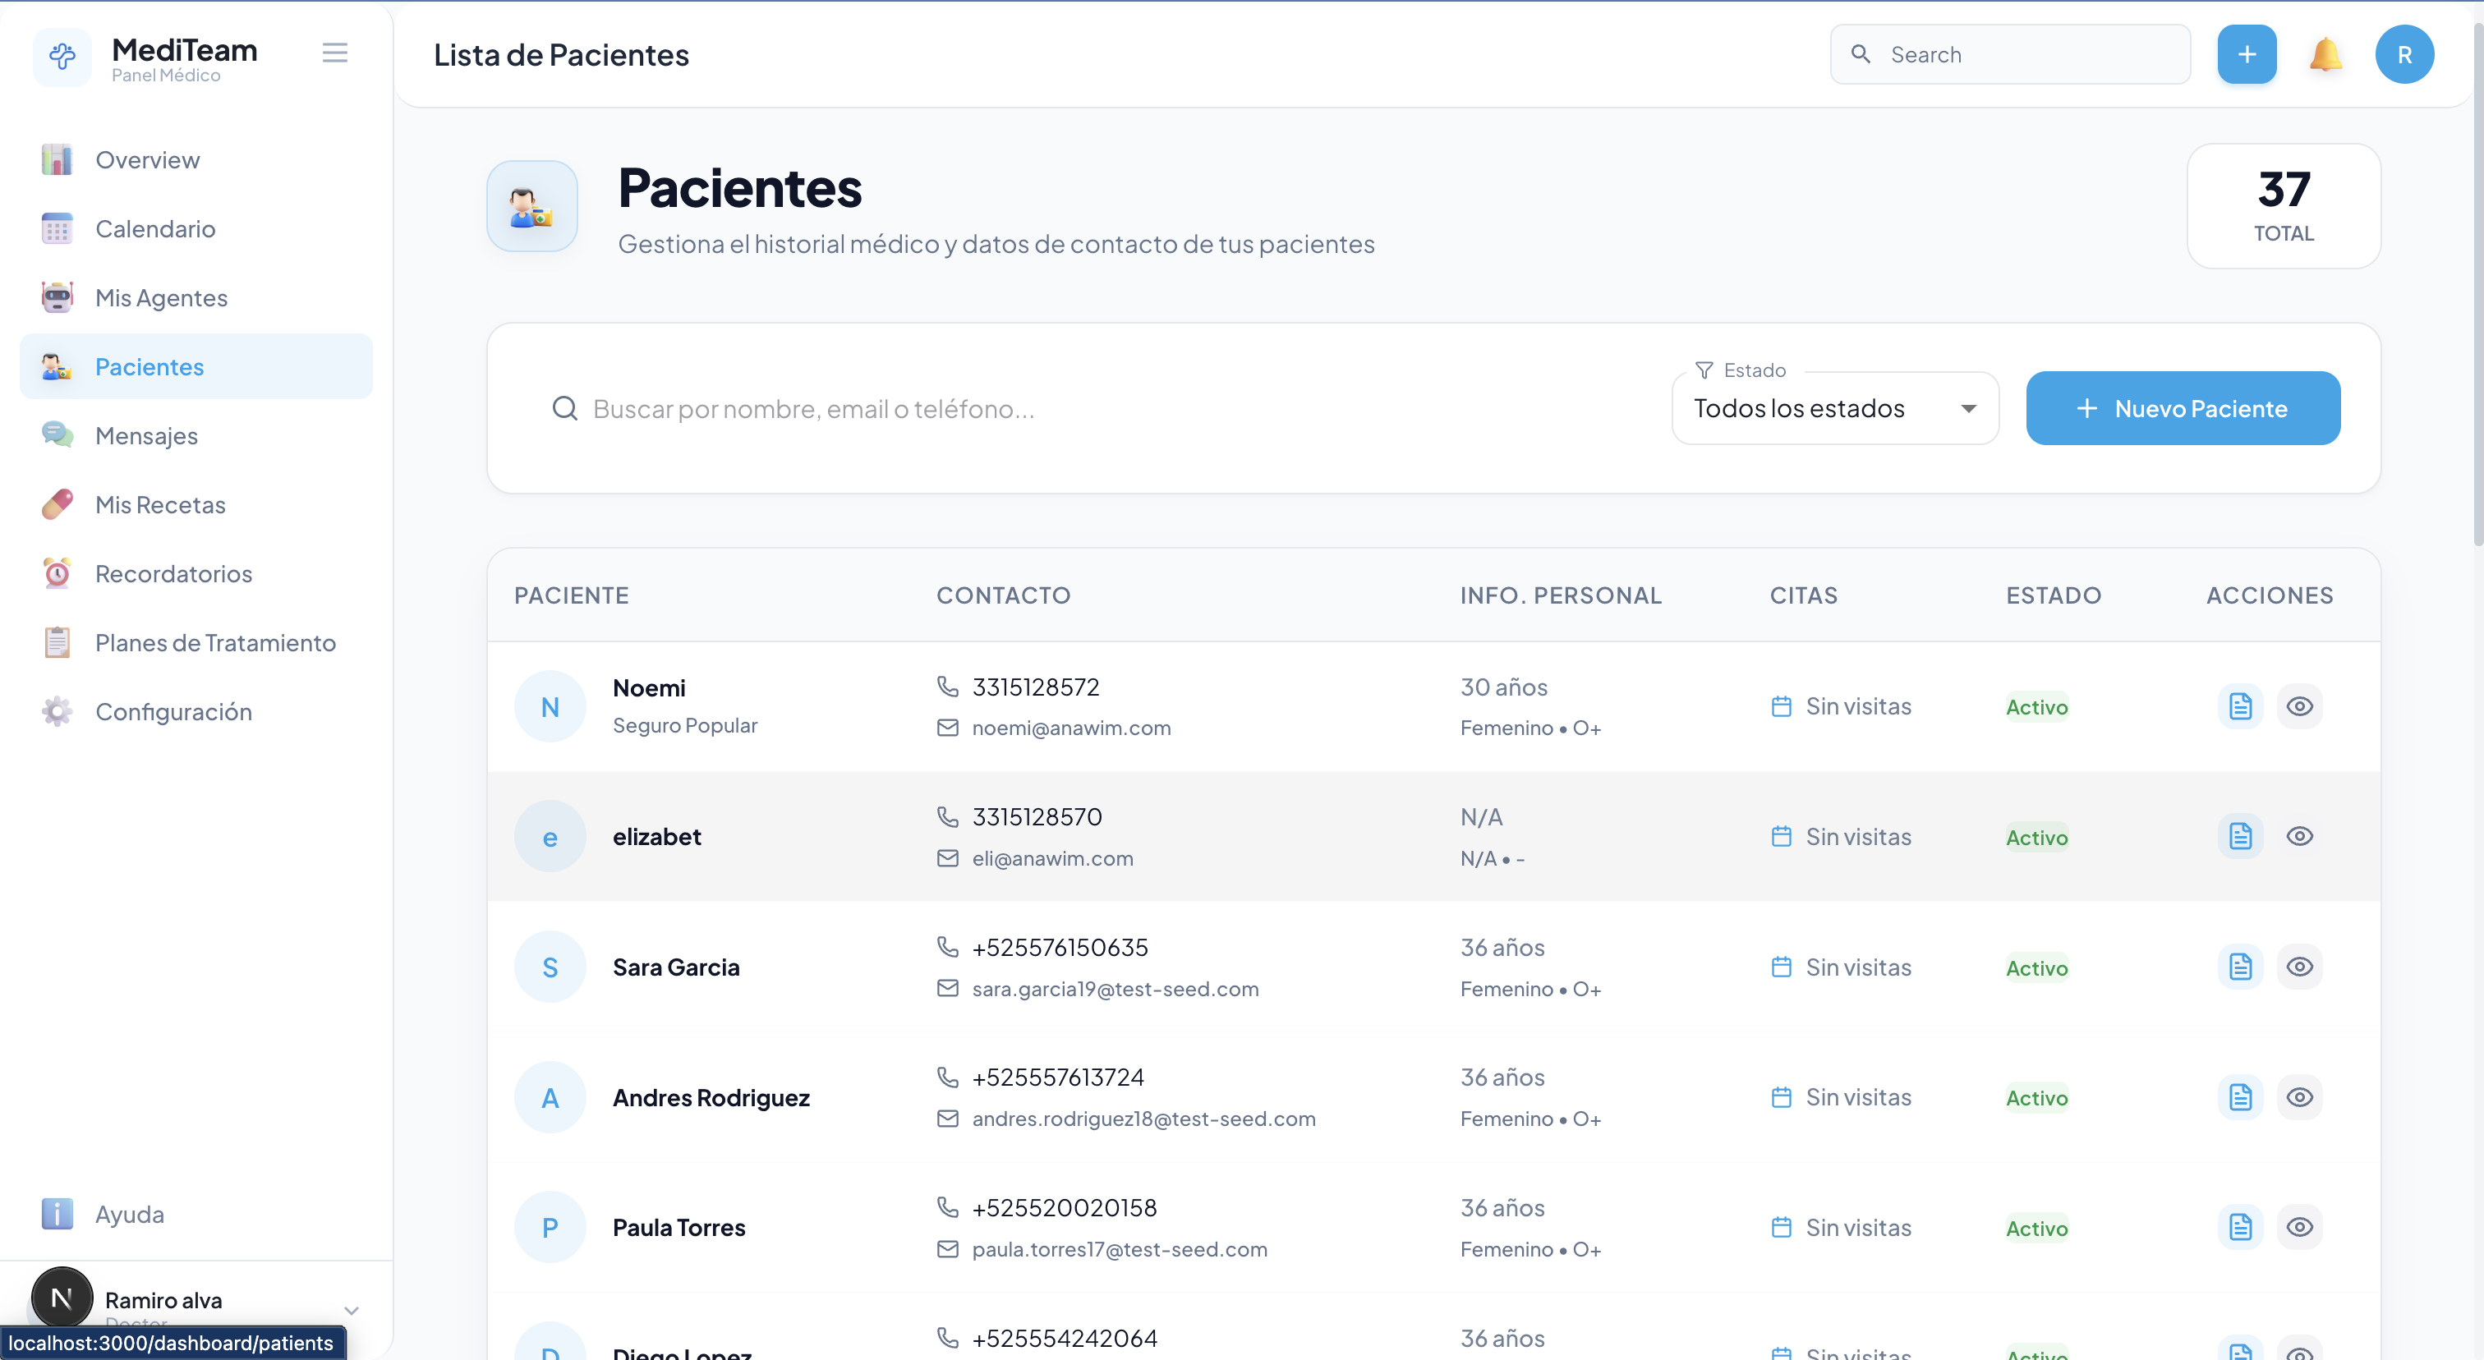Switch to the Pacientes section
Image resolution: width=2484 pixels, height=1360 pixels.
pyautogui.click(x=149, y=366)
